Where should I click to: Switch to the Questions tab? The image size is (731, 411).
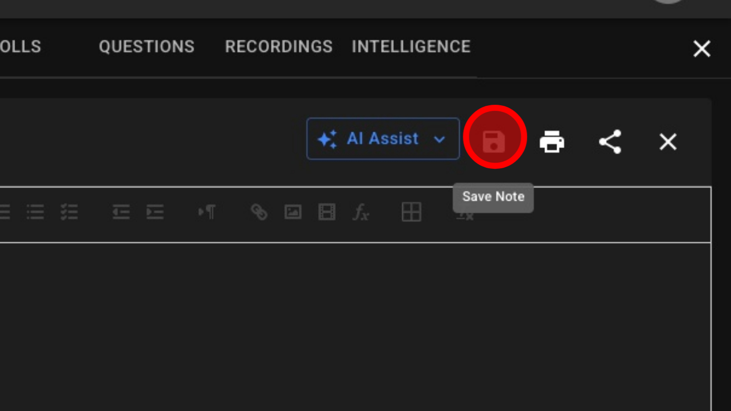coord(147,47)
